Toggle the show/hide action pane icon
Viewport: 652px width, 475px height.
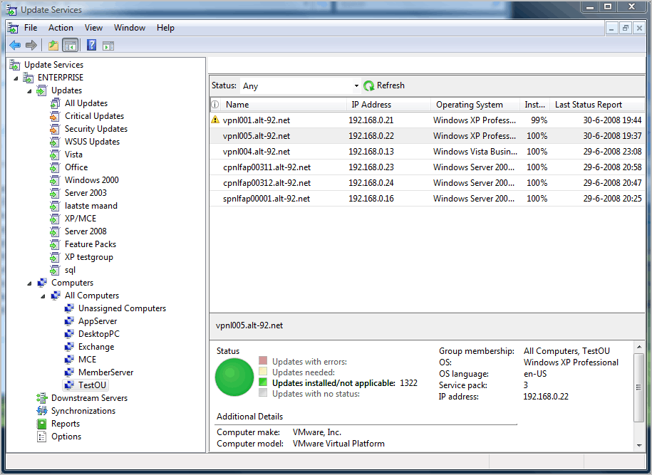coord(108,46)
